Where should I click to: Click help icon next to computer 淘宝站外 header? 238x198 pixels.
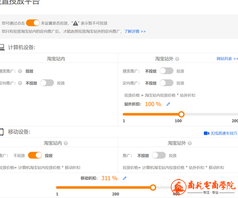[177, 59]
